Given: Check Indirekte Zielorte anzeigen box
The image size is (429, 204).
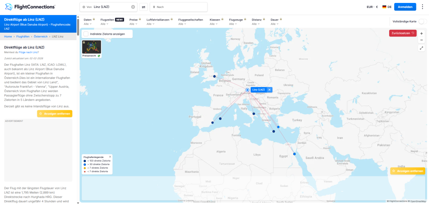Looking at the screenshot, I should (86, 33).
